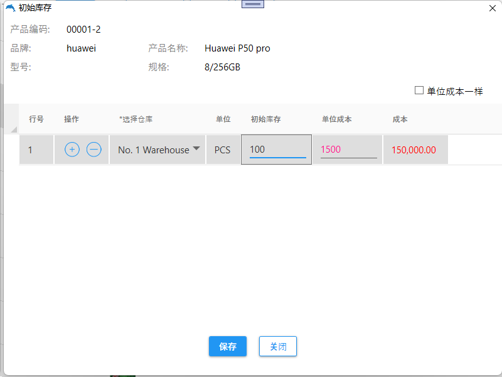Click the 单位成本 column header
The width and height of the screenshot is (502, 377).
point(337,119)
